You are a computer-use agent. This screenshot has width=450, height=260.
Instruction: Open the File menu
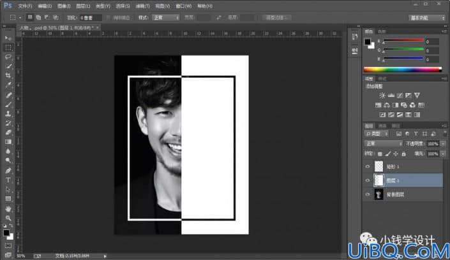coord(25,6)
